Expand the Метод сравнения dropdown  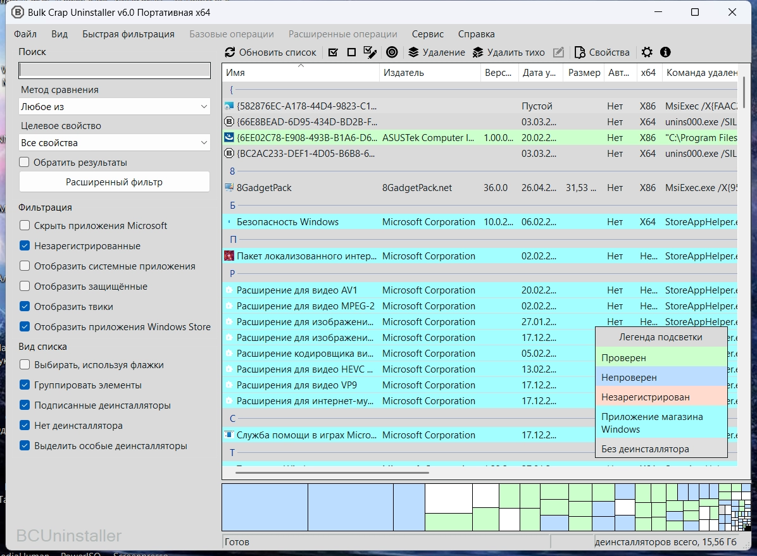115,107
